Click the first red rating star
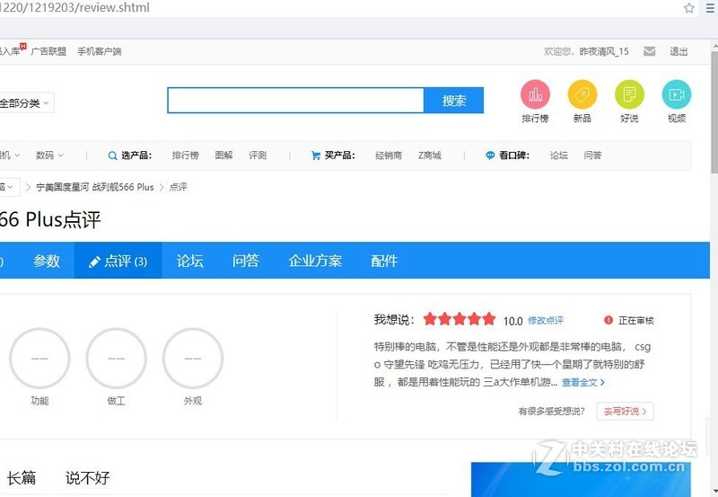 (x=430, y=319)
